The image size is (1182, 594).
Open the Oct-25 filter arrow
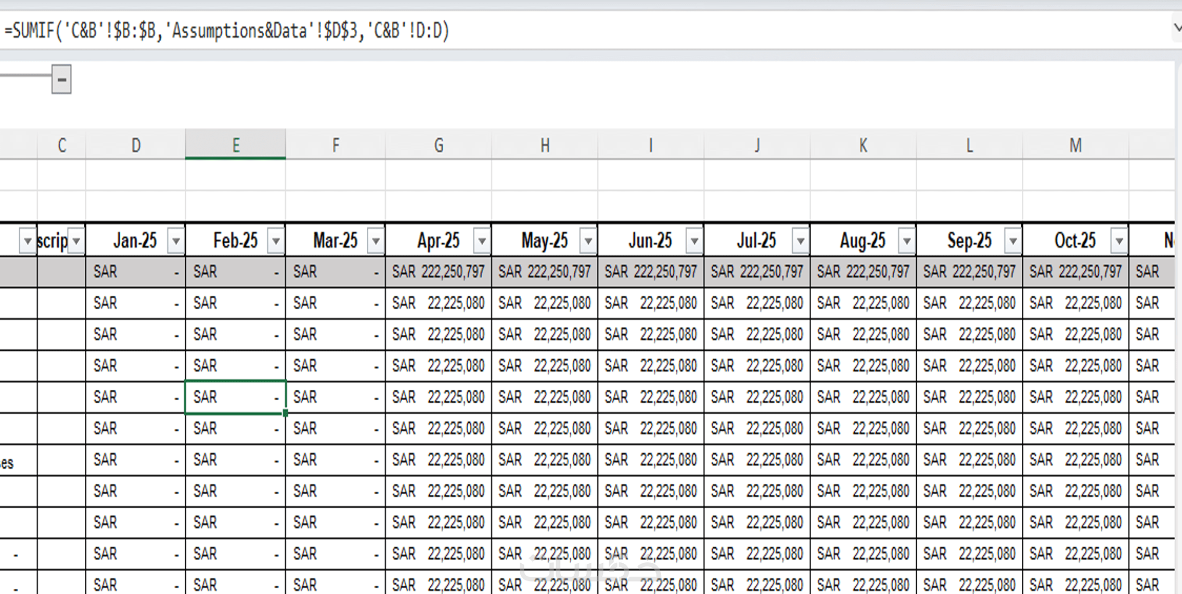point(1119,241)
